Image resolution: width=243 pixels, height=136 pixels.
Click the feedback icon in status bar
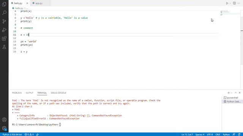pyautogui.click(x=234, y=134)
